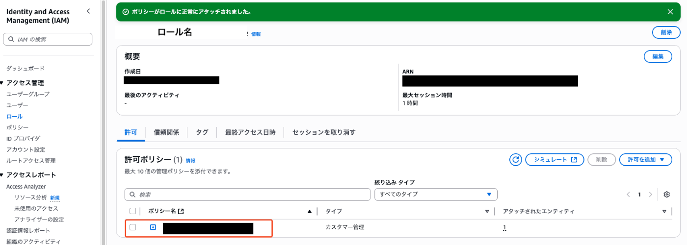Sort by アタッチされたエンティティ column arrow
This screenshot has width=687, height=245.
(x=664, y=212)
